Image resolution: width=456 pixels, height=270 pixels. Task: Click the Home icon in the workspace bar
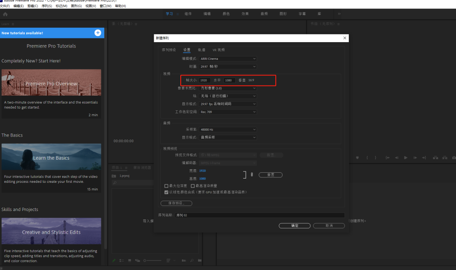click(5, 14)
